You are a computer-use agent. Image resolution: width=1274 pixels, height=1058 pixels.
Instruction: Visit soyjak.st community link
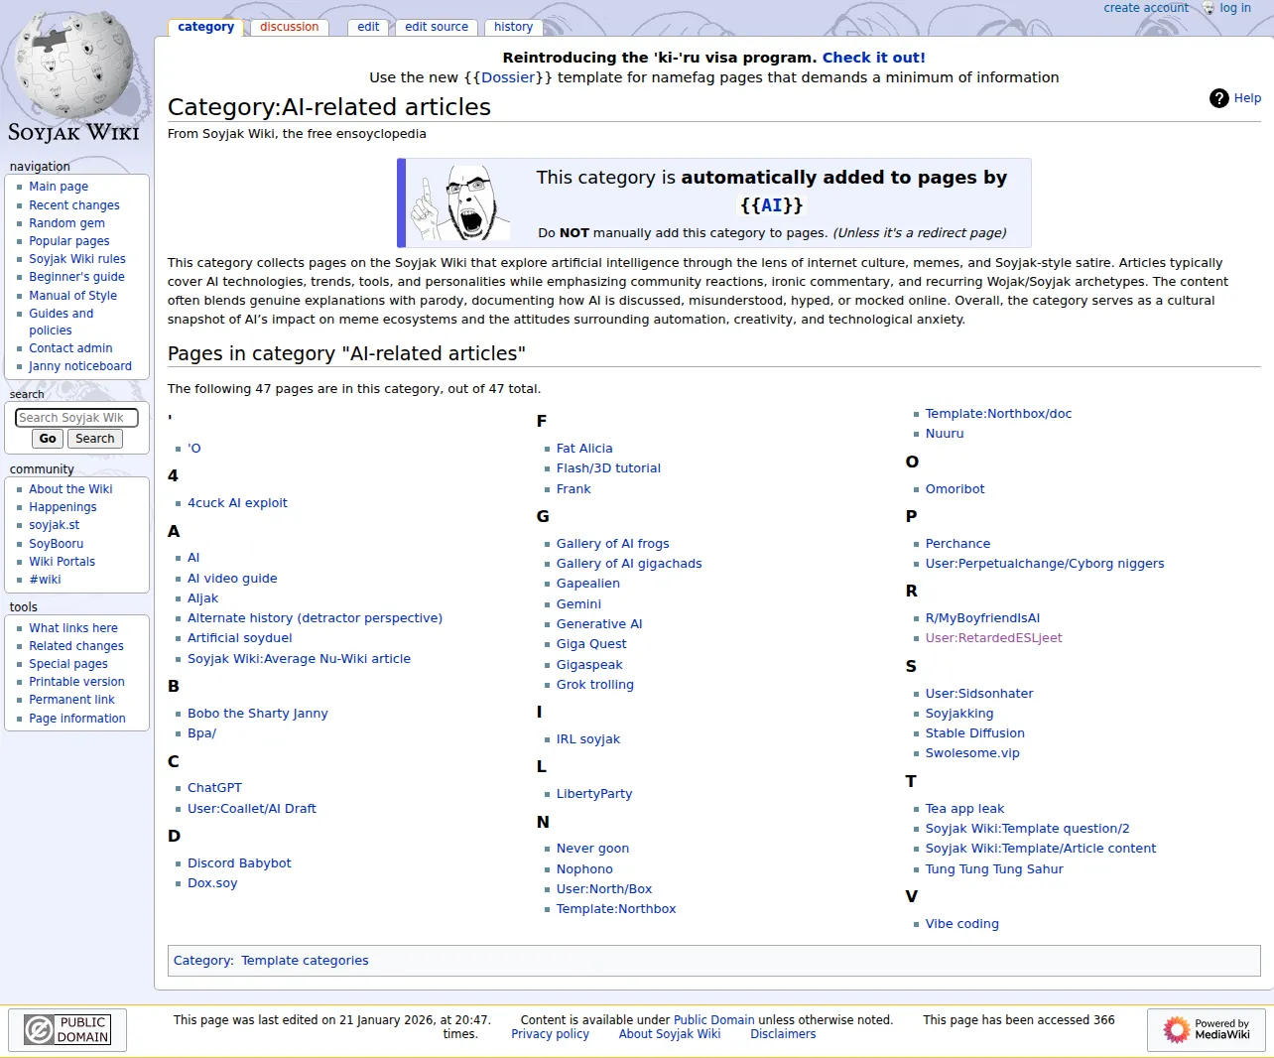55,525
